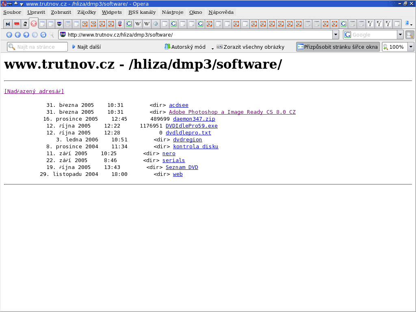Open the kontrola disku directory
The width and height of the screenshot is (416, 312).
(x=195, y=146)
